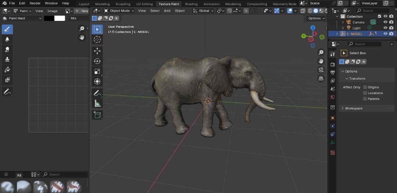Select the Draw brush tool in image editor

click(x=7, y=30)
